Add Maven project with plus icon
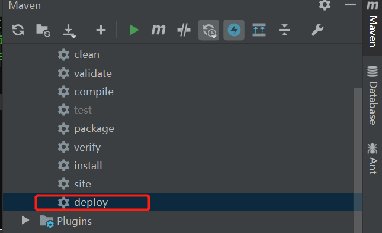Screen dimensions: 382x233 101,30
